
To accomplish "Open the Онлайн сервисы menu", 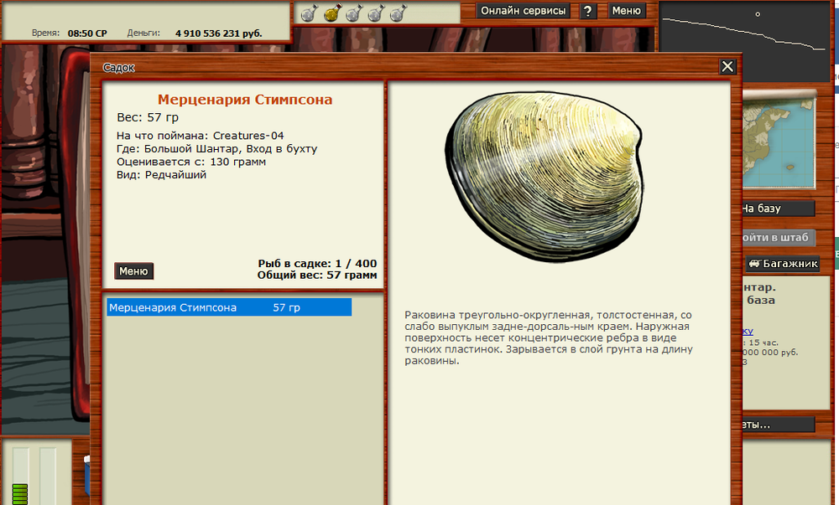I will click(x=523, y=11).
